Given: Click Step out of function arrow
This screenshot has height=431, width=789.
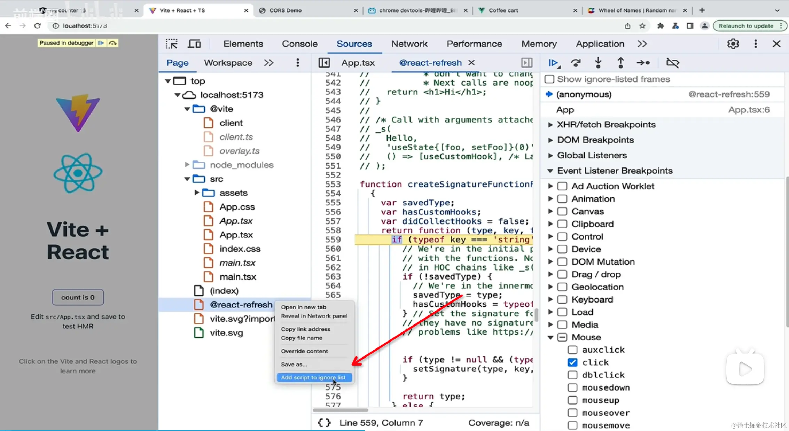Looking at the screenshot, I should point(620,63).
